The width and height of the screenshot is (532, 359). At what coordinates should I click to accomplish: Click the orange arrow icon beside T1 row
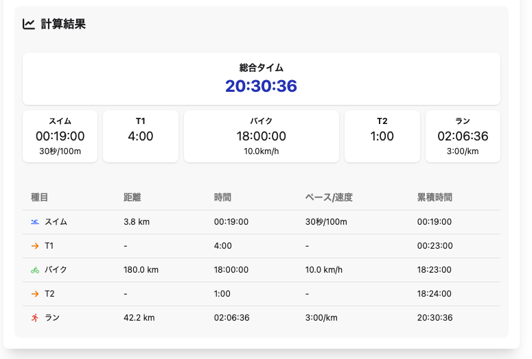[x=35, y=246]
